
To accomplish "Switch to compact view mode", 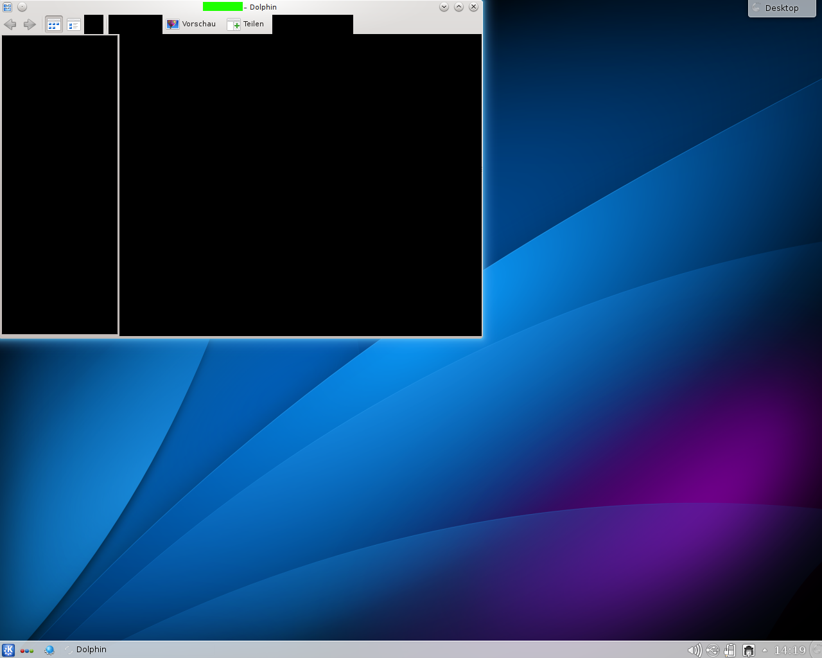I will coord(74,25).
